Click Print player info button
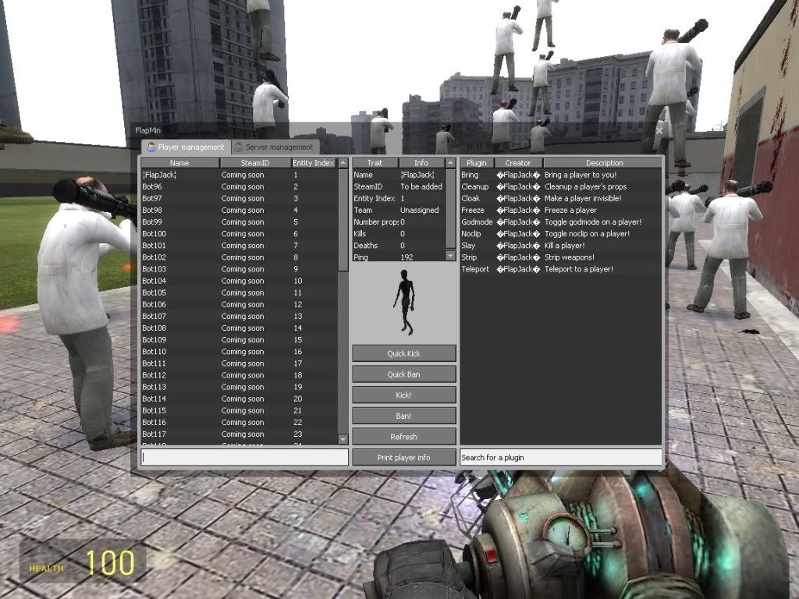This screenshot has height=599, width=799. [x=403, y=457]
